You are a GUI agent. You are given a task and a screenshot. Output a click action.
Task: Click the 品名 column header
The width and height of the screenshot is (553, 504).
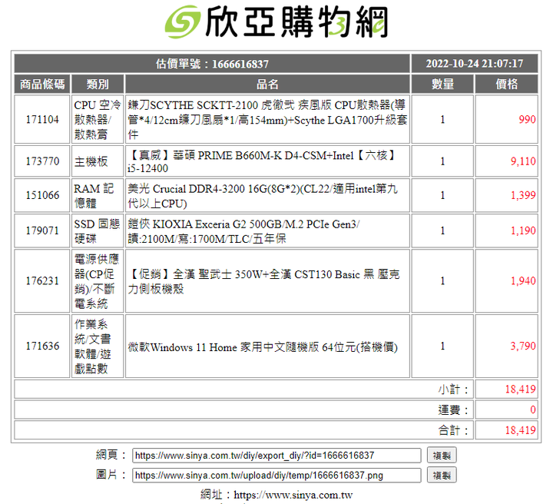click(x=267, y=85)
